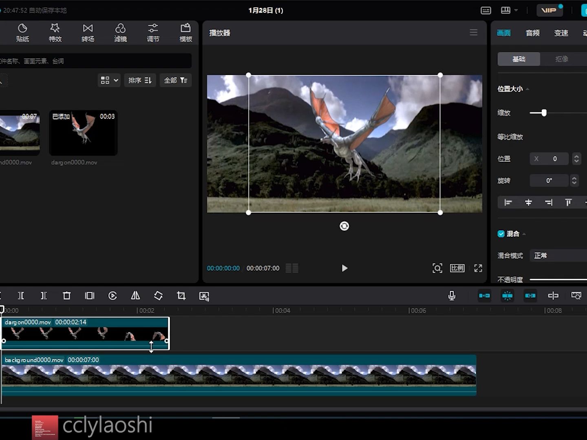Toggle clip linkage in timeline
The width and height of the screenshot is (587, 440).
pos(530,296)
